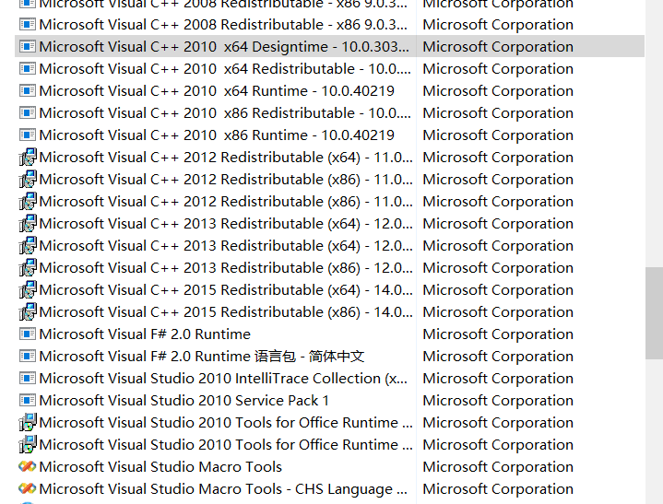Select Visual C++ 2015 Redistributable (x64) entry
This screenshot has width=663, height=504.
point(226,290)
